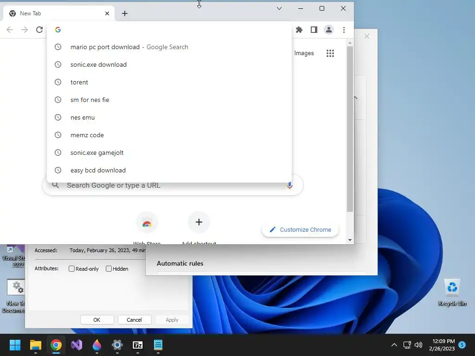
Task: Select the torent history suggestion
Action: pyautogui.click(x=169, y=82)
